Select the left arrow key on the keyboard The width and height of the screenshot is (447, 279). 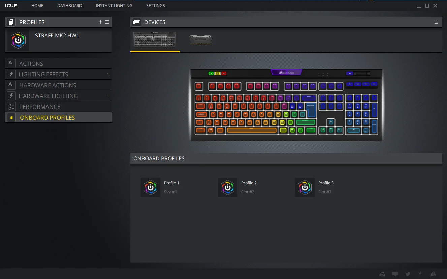(x=323, y=130)
